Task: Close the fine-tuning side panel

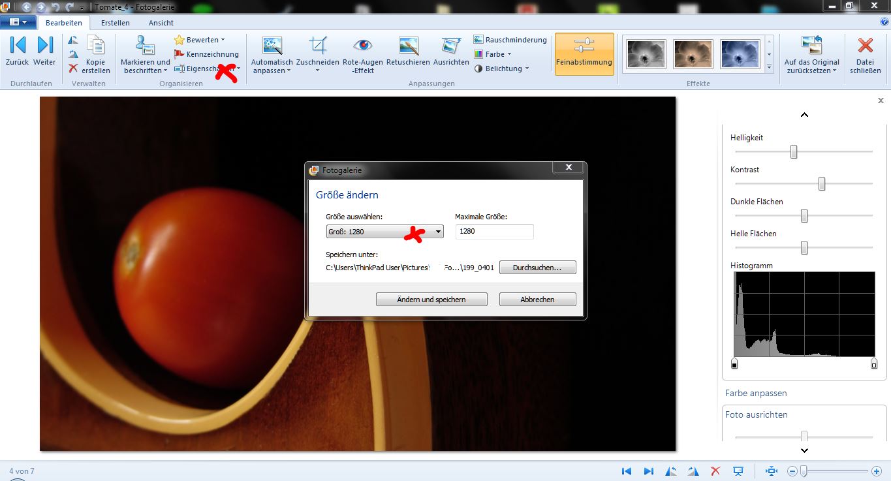Action: click(x=881, y=101)
